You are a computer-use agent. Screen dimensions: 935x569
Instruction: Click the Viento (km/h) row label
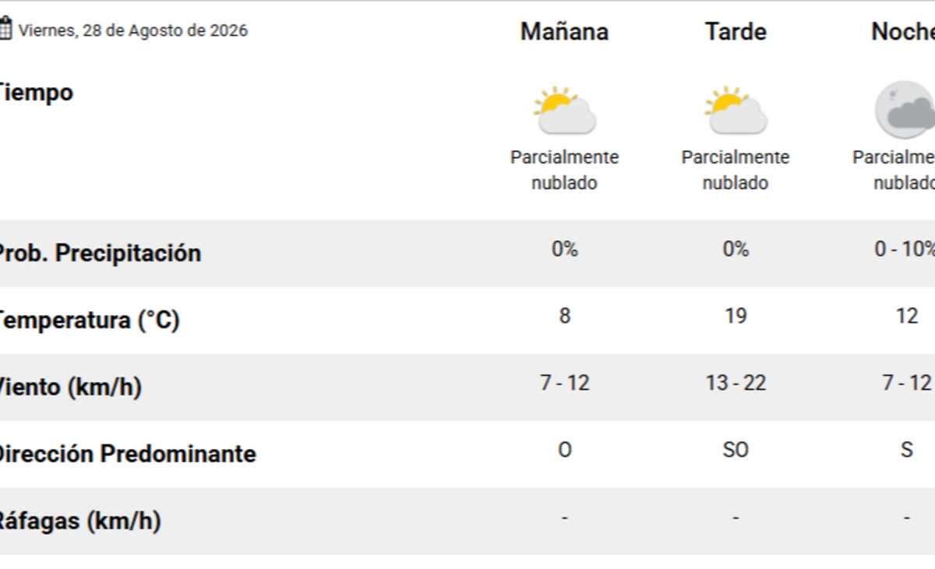pyautogui.click(x=69, y=387)
